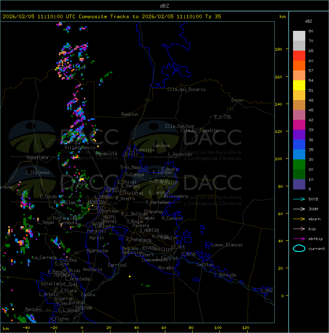Click the Medrano label
329x333 pixels.
coord(130,248)
